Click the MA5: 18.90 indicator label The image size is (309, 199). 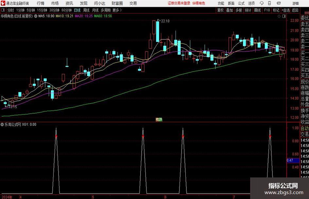click(46, 16)
